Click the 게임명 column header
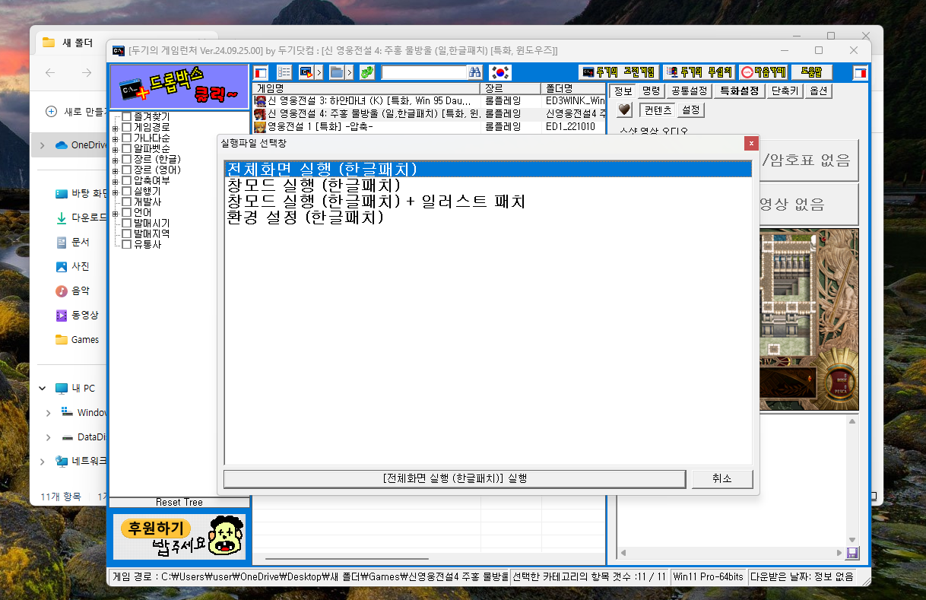The width and height of the screenshot is (926, 600). pyautogui.click(x=366, y=88)
